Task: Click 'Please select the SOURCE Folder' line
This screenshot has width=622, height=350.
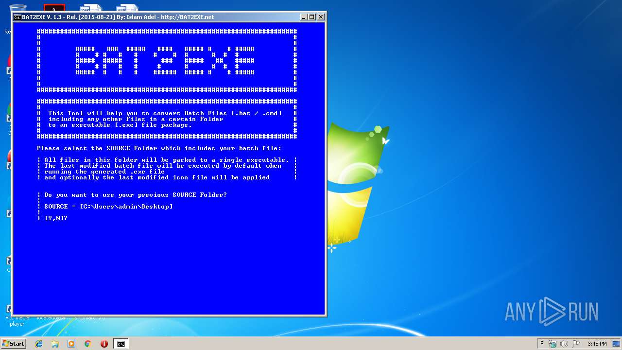Action: tap(159, 148)
